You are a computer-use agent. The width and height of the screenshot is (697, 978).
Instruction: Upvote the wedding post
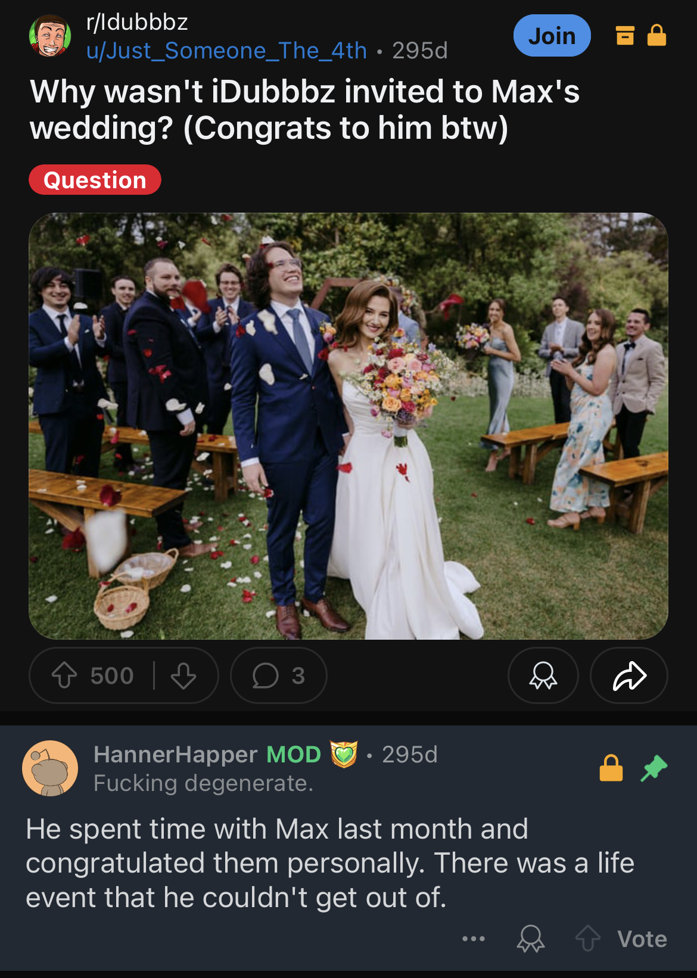[x=64, y=675]
